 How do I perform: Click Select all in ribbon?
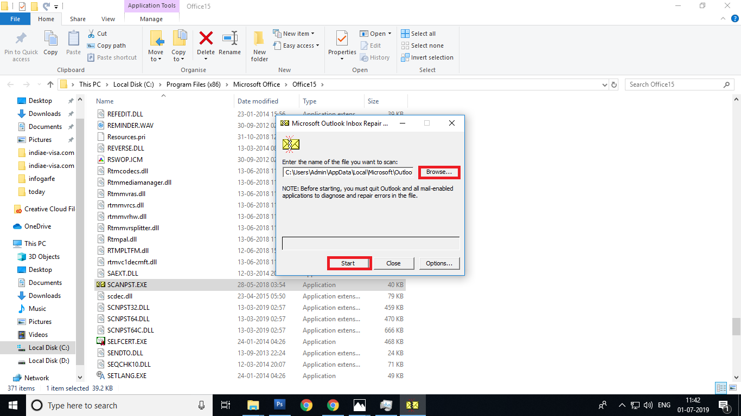click(418, 34)
